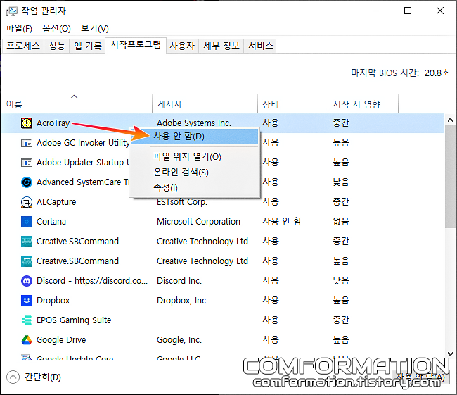
Task: Click the EPOS Gaming Suite icon
Action: [27, 320]
